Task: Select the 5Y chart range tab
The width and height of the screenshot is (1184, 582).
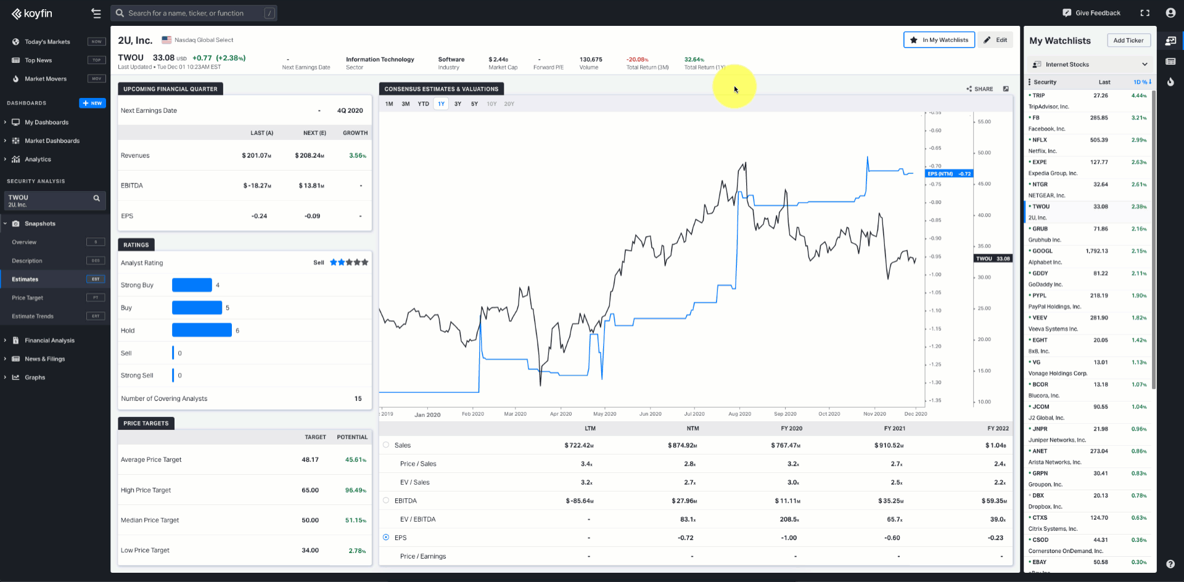Action: [x=475, y=104]
